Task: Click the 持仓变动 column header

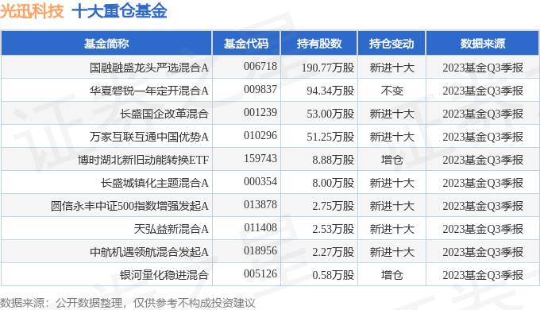Action: pos(391,44)
